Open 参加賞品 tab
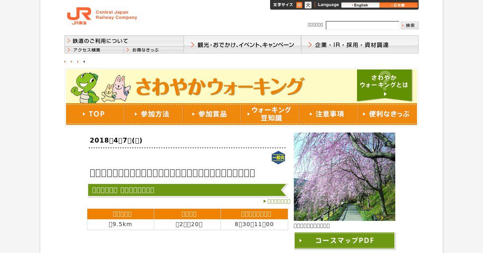The width and height of the screenshot is (483, 253). [212, 114]
